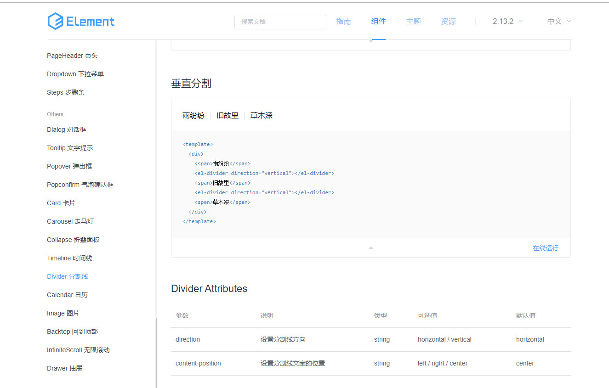Click the center default value cell
609x388 pixels.
[525, 363]
